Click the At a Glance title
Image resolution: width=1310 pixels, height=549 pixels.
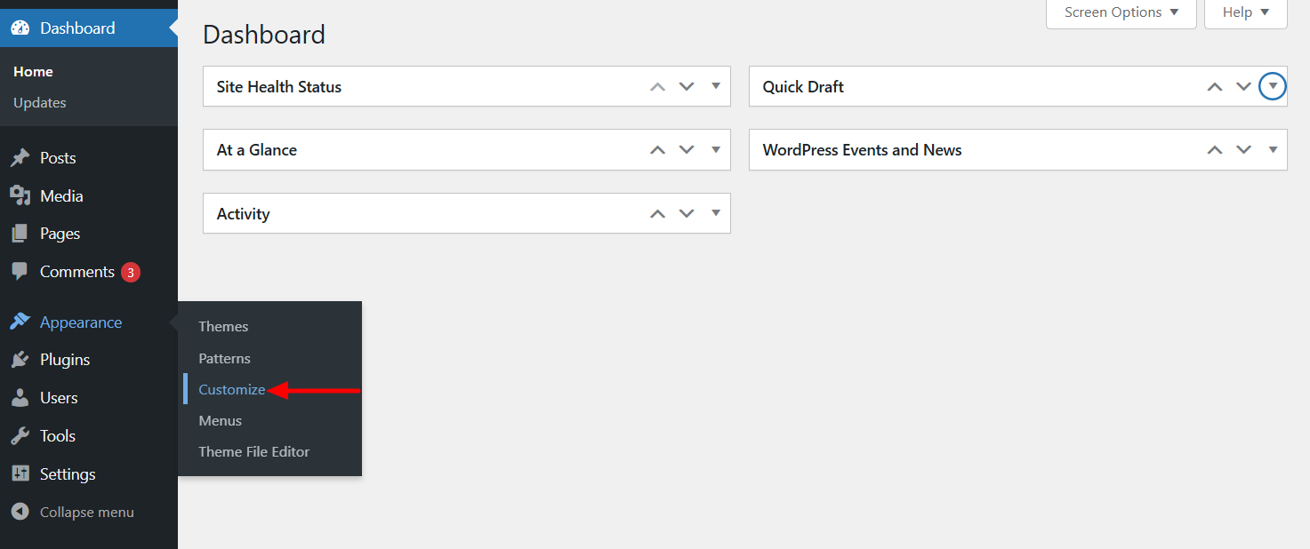pos(257,150)
